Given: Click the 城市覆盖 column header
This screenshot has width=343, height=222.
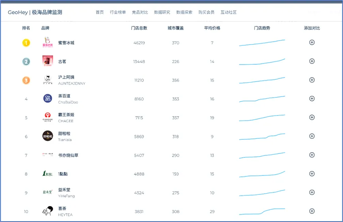Looking at the screenshot, I should point(176,28).
